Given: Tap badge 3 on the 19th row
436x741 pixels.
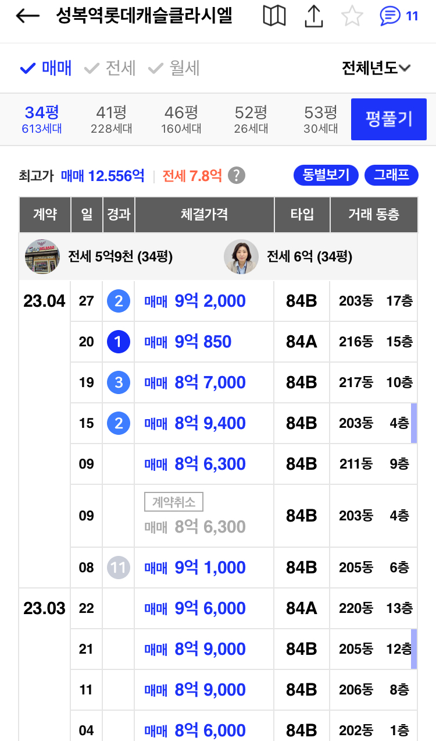Looking at the screenshot, I should tap(119, 382).
